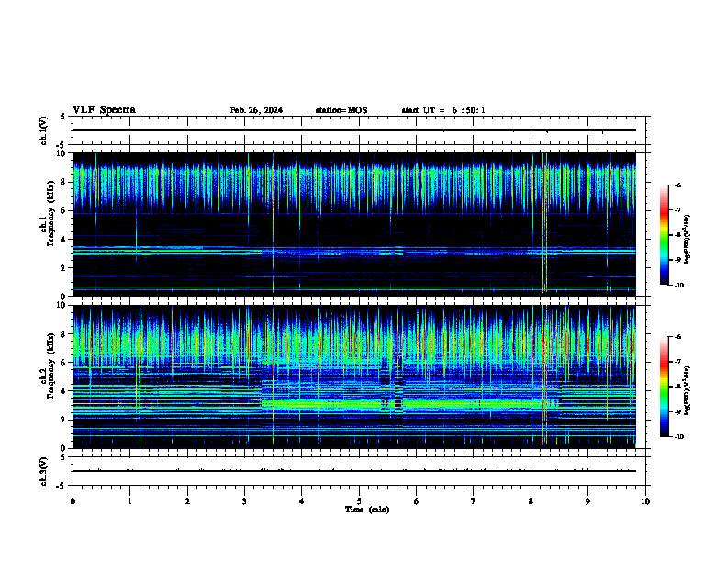Click the "2" minute tick label
The width and height of the screenshot is (727, 562).
[x=187, y=501]
